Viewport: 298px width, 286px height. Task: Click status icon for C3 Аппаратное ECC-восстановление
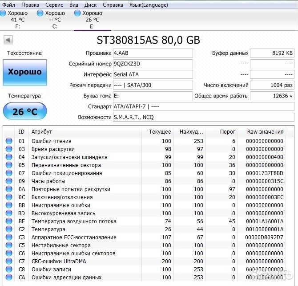[x=9, y=237]
